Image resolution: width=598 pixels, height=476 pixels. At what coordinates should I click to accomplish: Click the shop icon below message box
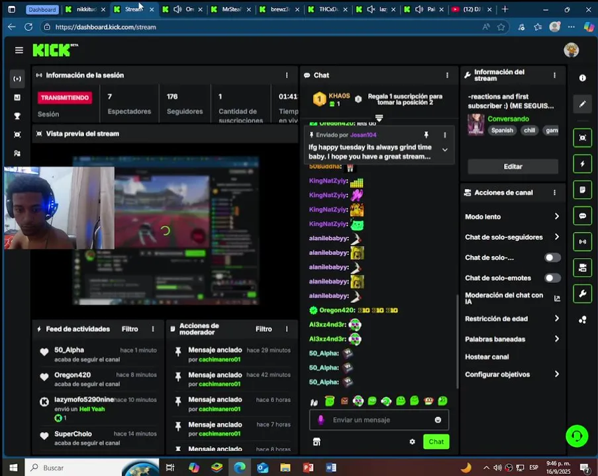(x=317, y=442)
